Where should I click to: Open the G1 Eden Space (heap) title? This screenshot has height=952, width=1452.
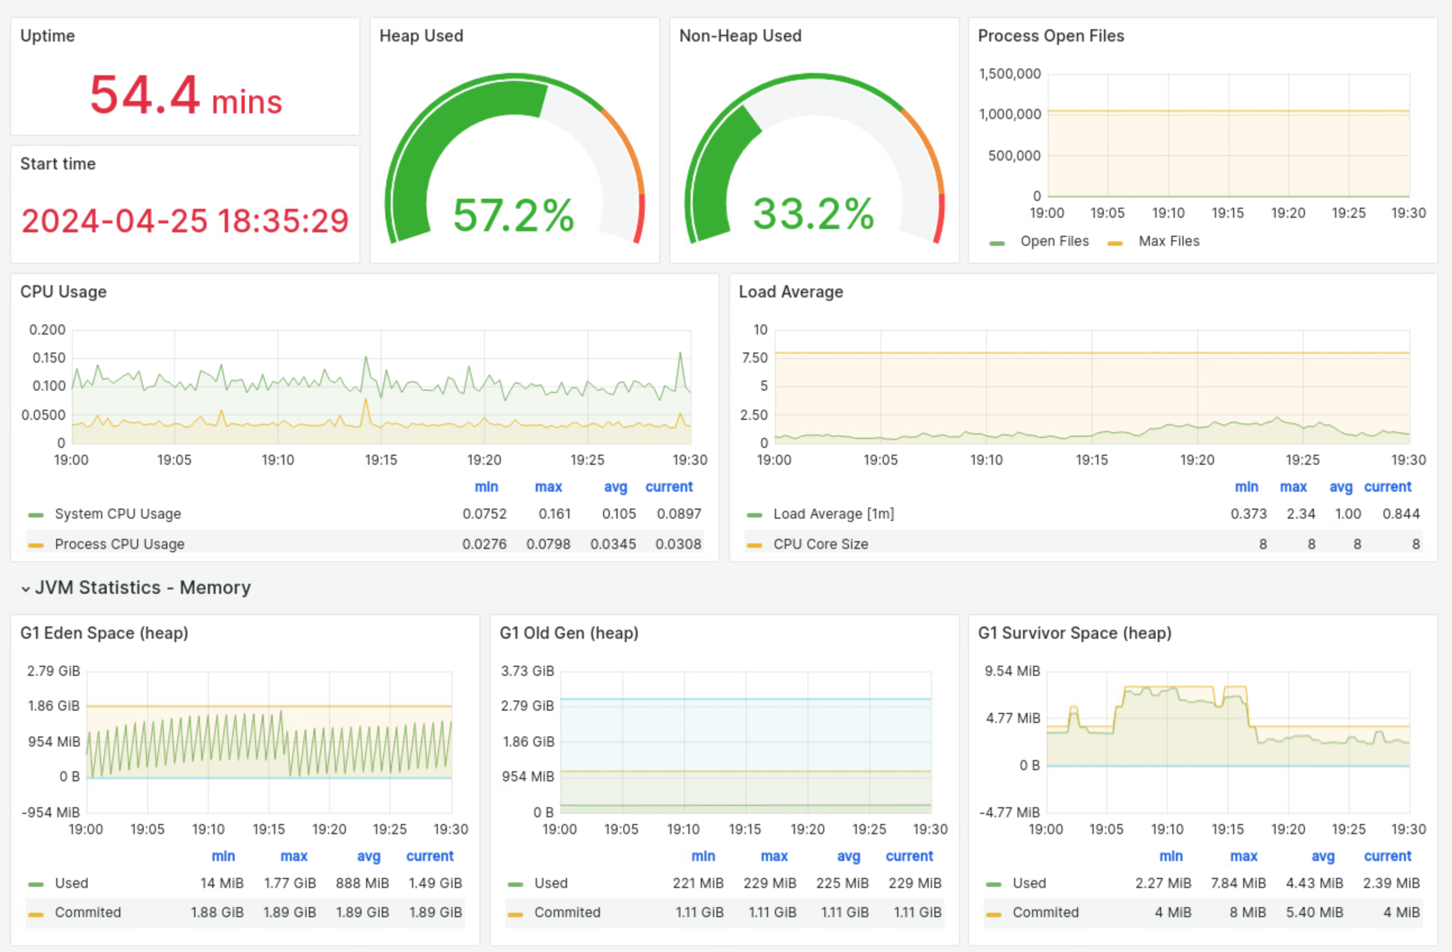[x=104, y=633]
